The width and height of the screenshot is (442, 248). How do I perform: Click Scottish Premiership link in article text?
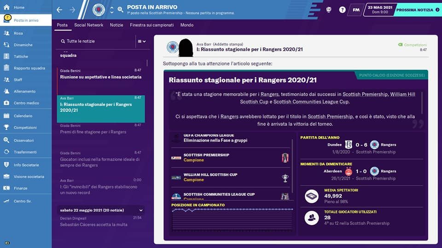pos(330,116)
